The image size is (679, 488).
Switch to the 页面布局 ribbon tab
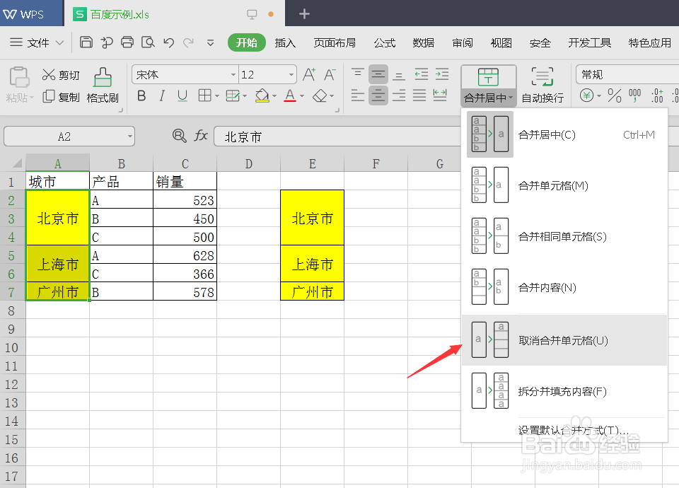pyautogui.click(x=335, y=43)
